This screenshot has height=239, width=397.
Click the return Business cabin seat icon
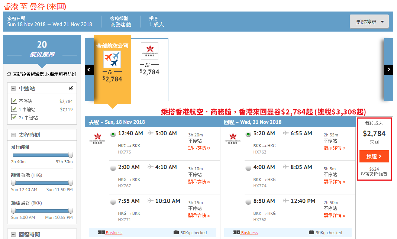click(237, 232)
